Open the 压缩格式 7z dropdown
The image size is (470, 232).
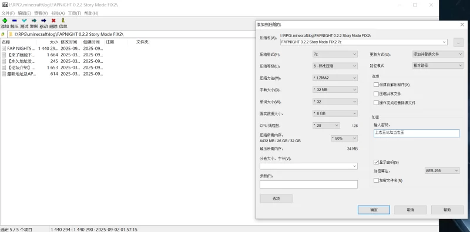[x=335, y=54]
